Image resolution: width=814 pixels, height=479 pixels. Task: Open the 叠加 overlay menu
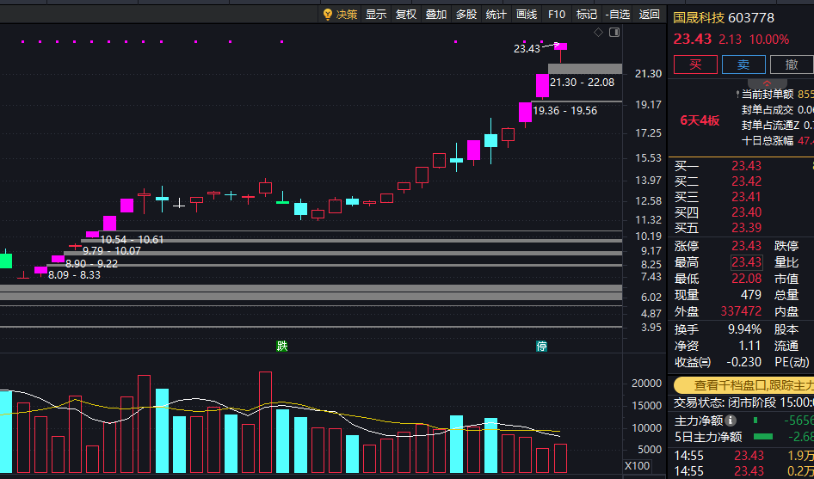436,15
